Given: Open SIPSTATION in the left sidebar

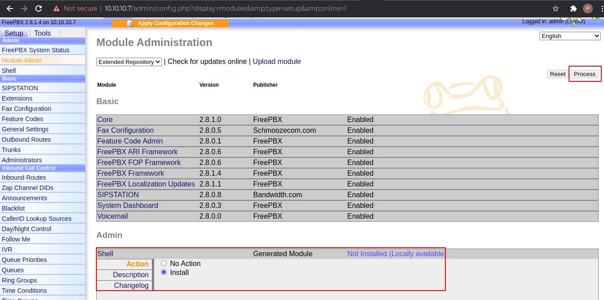Looking at the screenshot, I should coord(42,88).
